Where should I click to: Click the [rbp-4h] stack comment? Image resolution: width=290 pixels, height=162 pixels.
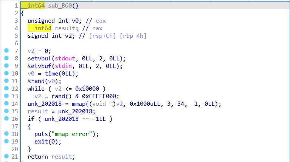tap(133, 36)
